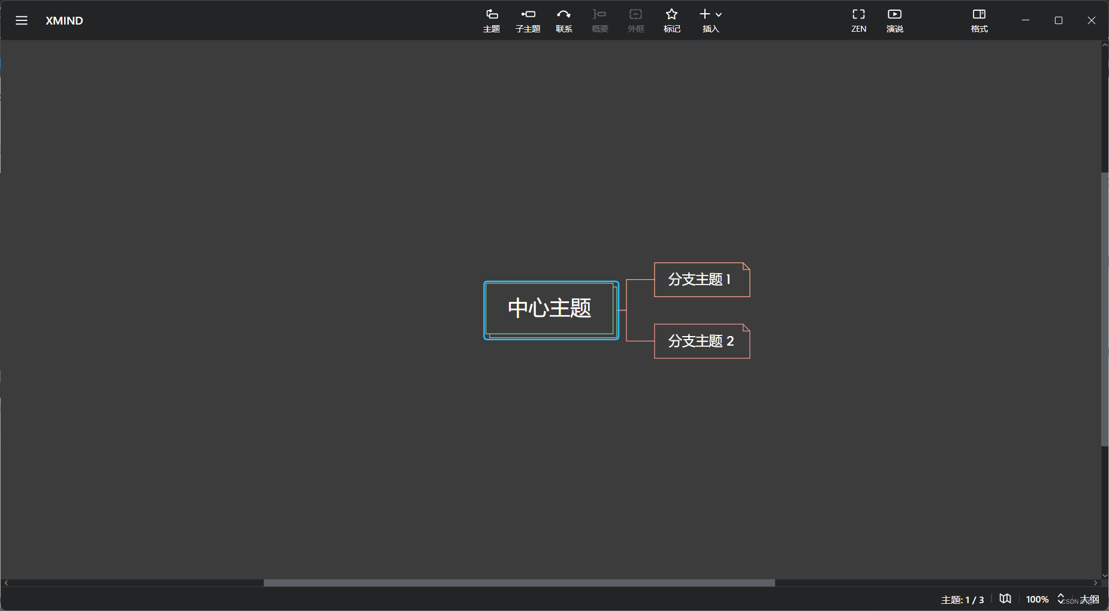This screenshot has height=611, width=1109.
Task: Click the vertical scrollbar thumb
Action: (x=1105, y=309)
